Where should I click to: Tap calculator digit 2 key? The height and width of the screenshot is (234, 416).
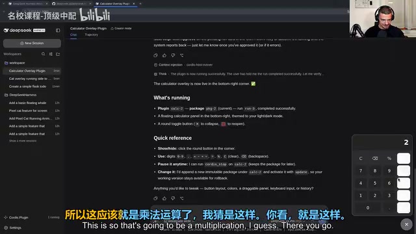coord(375,196)
